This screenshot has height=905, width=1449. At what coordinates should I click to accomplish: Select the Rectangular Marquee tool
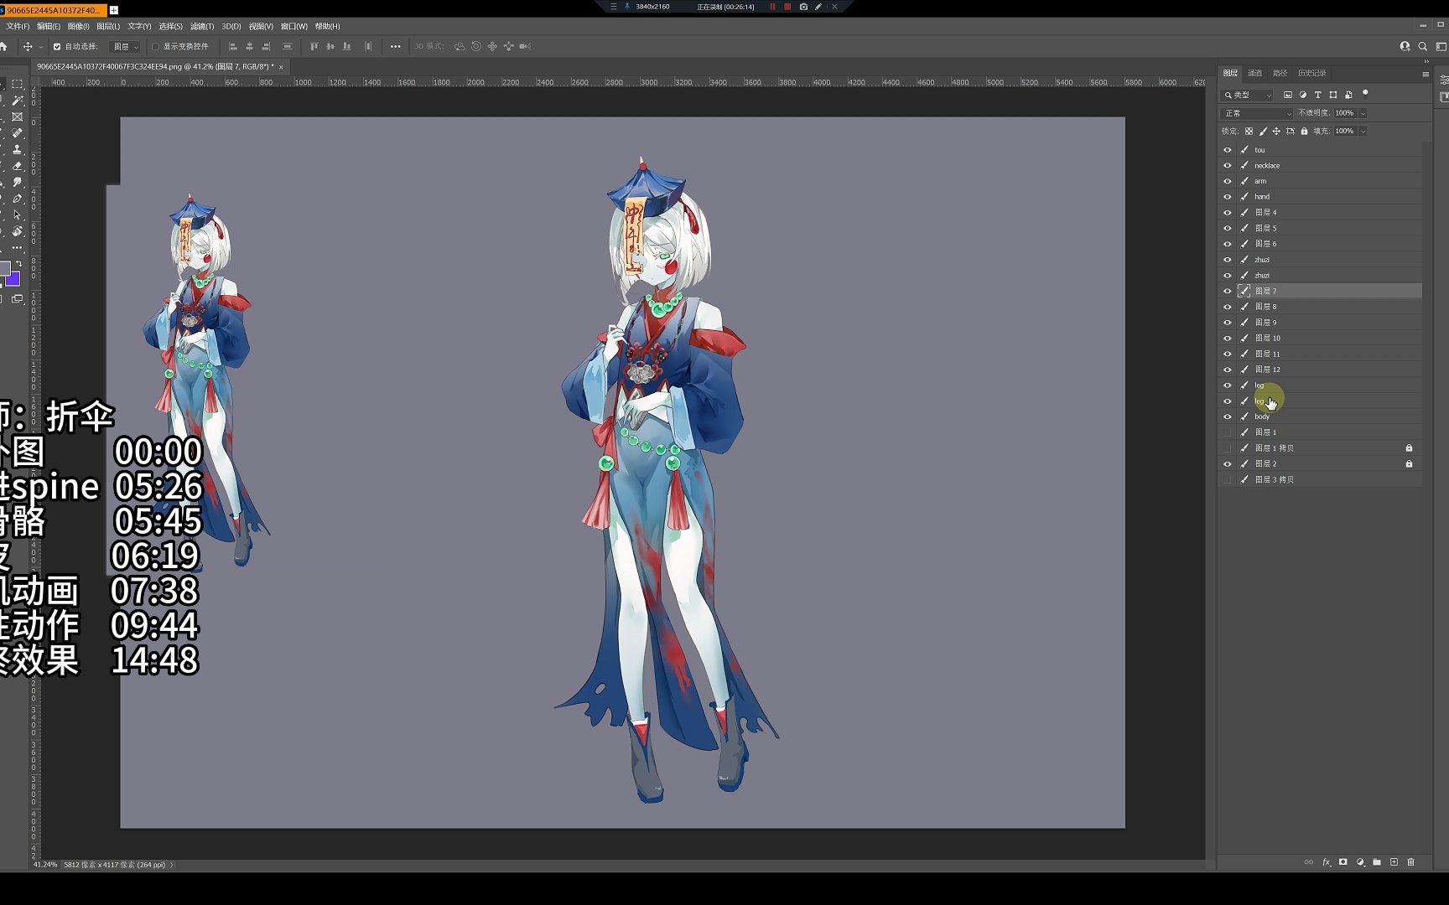17,85
